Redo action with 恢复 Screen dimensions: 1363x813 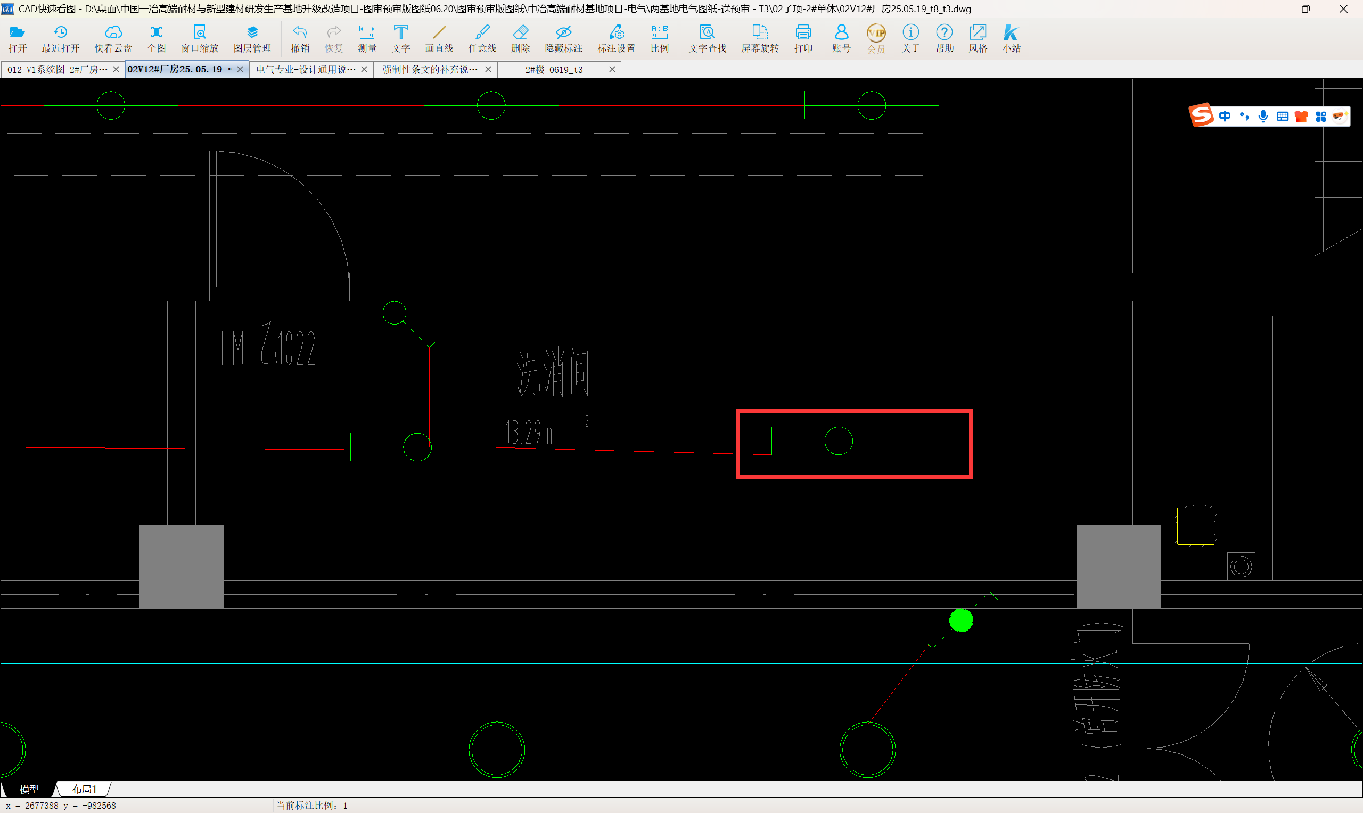[333, 39]
